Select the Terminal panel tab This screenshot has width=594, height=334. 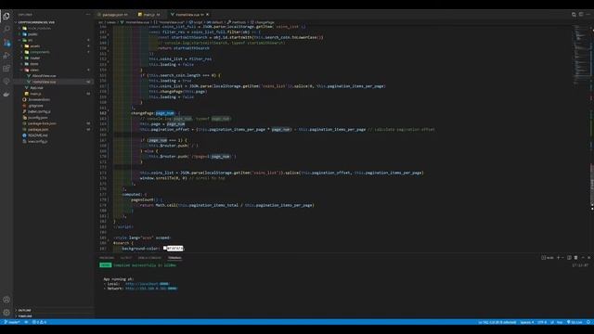(174, 258)
